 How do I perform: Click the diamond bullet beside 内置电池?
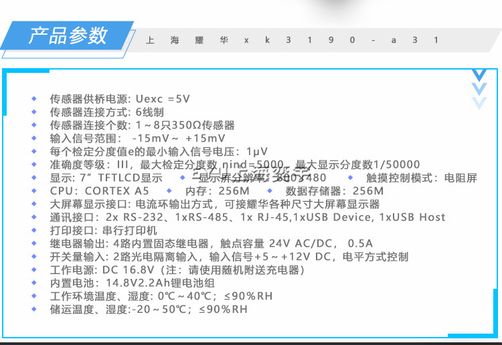coord(35,283)
